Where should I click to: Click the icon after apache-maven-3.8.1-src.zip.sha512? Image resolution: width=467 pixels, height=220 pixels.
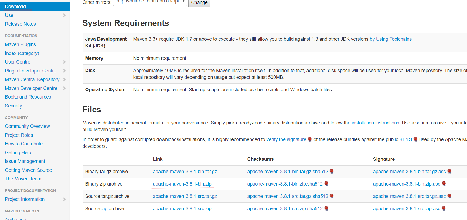[x=326, y=209]
